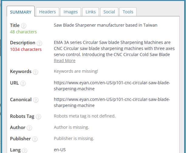Open the Keywords help icon

(x=36, y=72)
